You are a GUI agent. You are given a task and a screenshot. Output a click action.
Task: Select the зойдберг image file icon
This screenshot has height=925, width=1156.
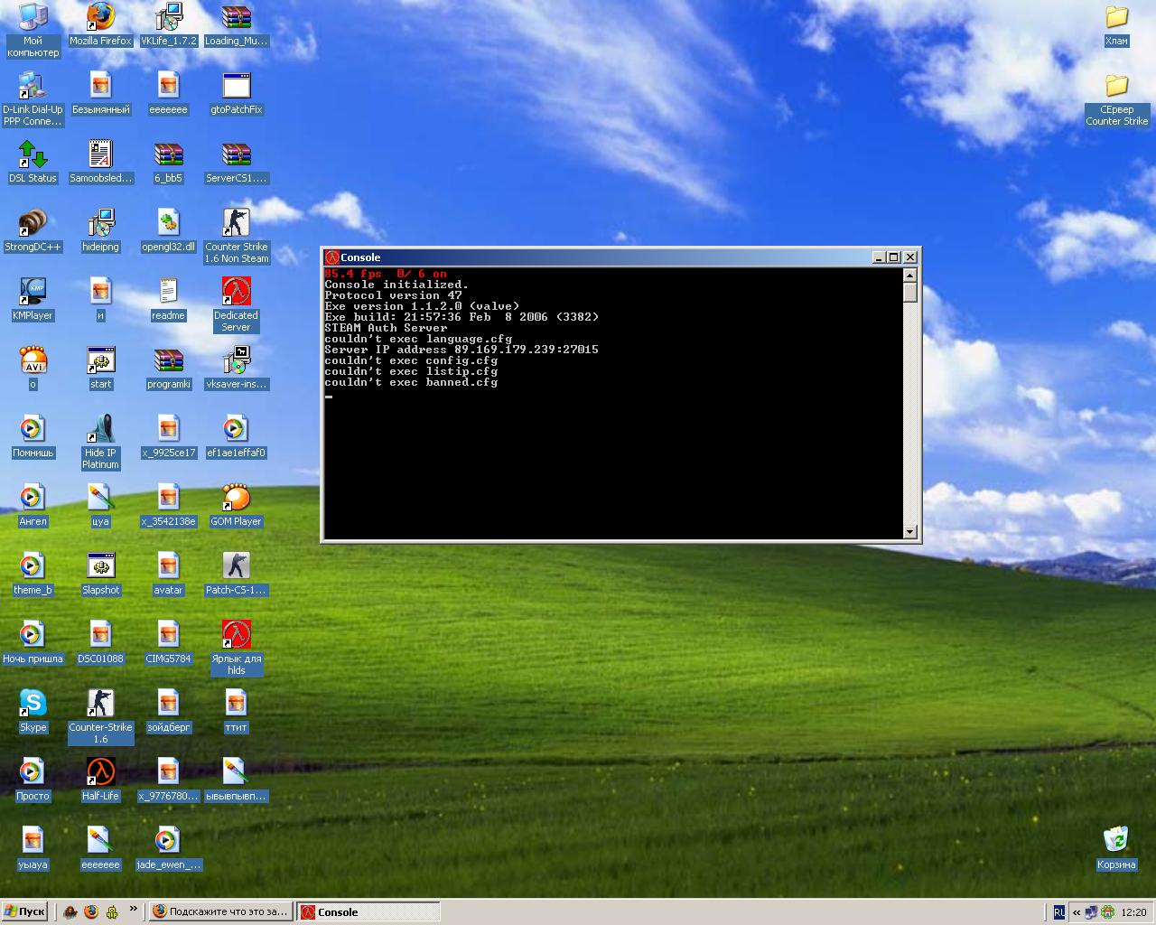click(x=169, y=711)
